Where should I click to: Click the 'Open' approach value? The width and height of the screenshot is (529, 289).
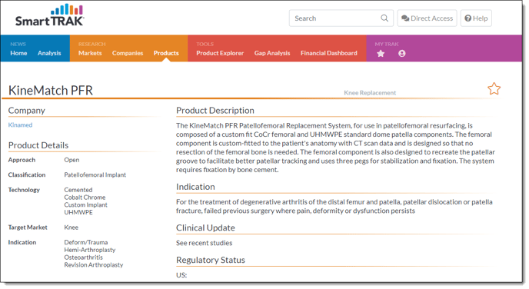click(72, 160)
